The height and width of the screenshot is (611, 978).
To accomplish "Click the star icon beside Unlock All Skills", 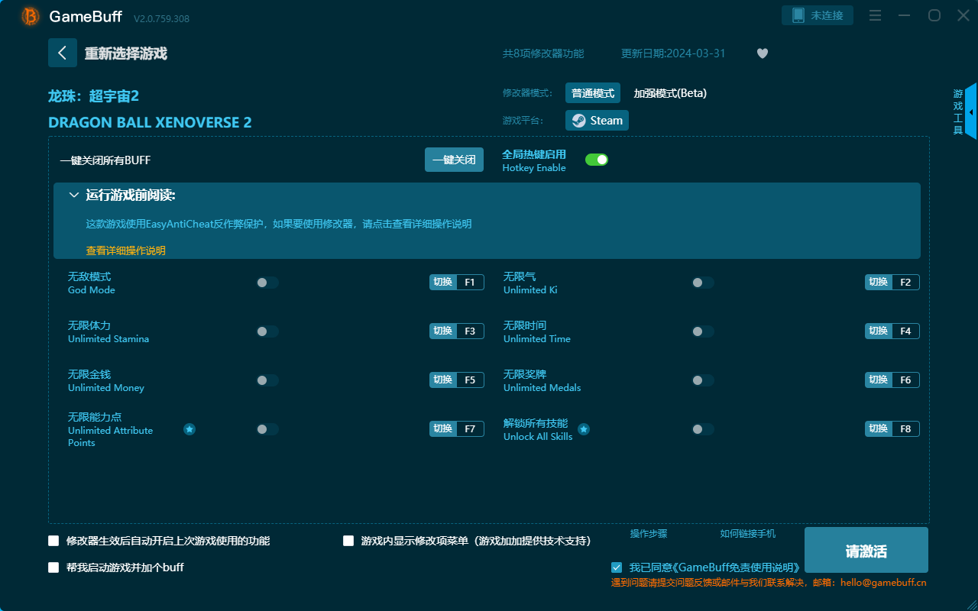I will (584, 429).
